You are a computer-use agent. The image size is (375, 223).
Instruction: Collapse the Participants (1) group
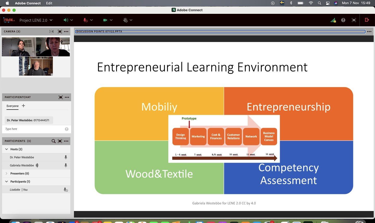7,182
